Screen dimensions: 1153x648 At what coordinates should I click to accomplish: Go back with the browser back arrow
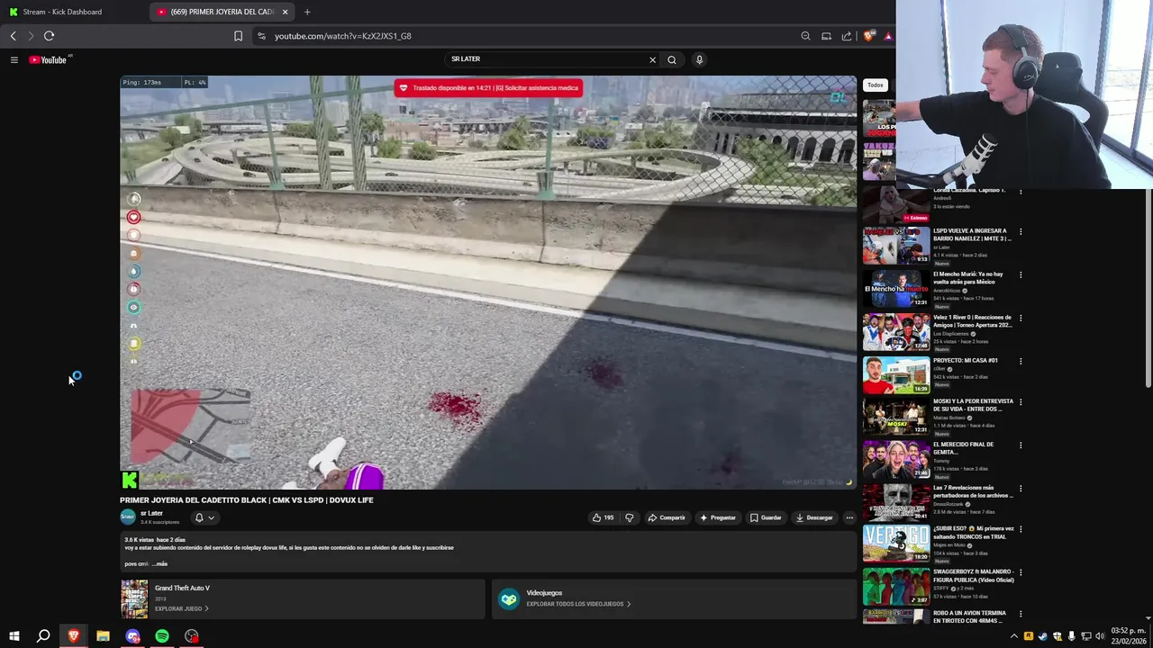[13, 36]
